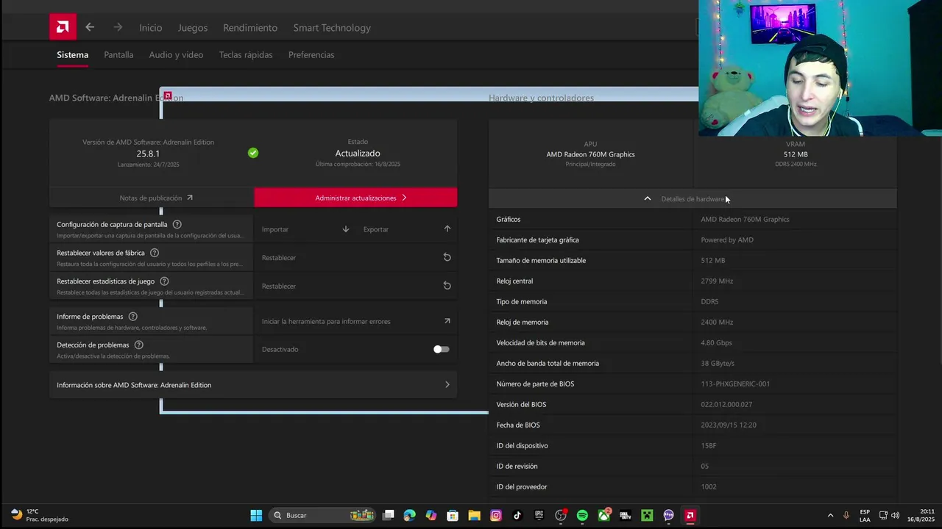This screenshot has height=529, width=942.
Task: Go forward with the right arrow
Action: click(x=118, y=27)
